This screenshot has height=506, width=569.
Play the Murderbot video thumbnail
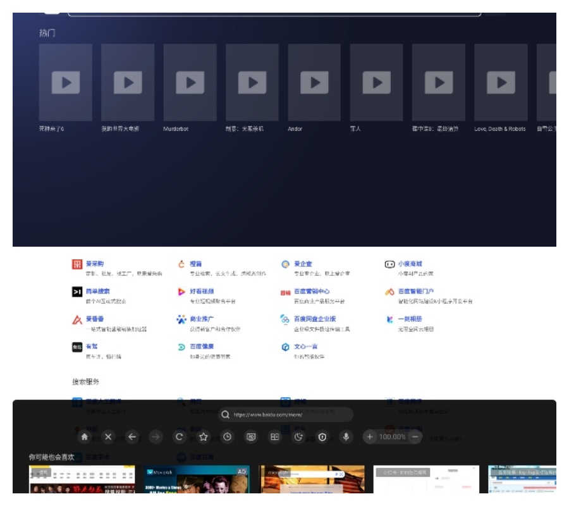tap(190, 82)
